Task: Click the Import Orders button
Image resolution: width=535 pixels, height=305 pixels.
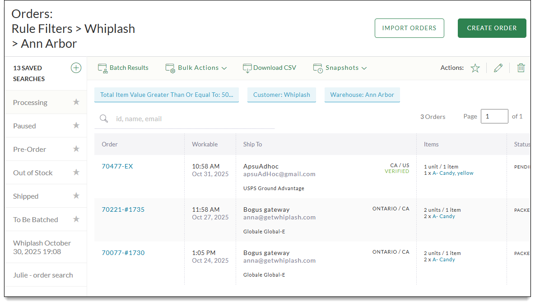Action: pyautogui.click(x=409, y=28)
